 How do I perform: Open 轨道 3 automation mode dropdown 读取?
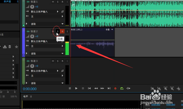tap(47, 83)
